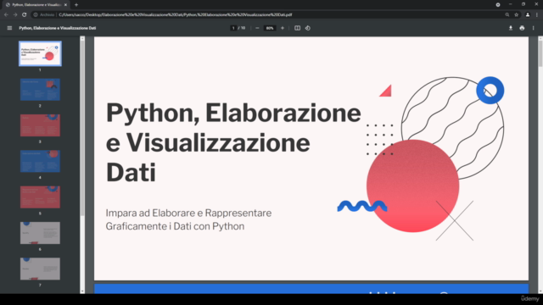
Task: Click the site info Archivio icon
Action: 36,15
